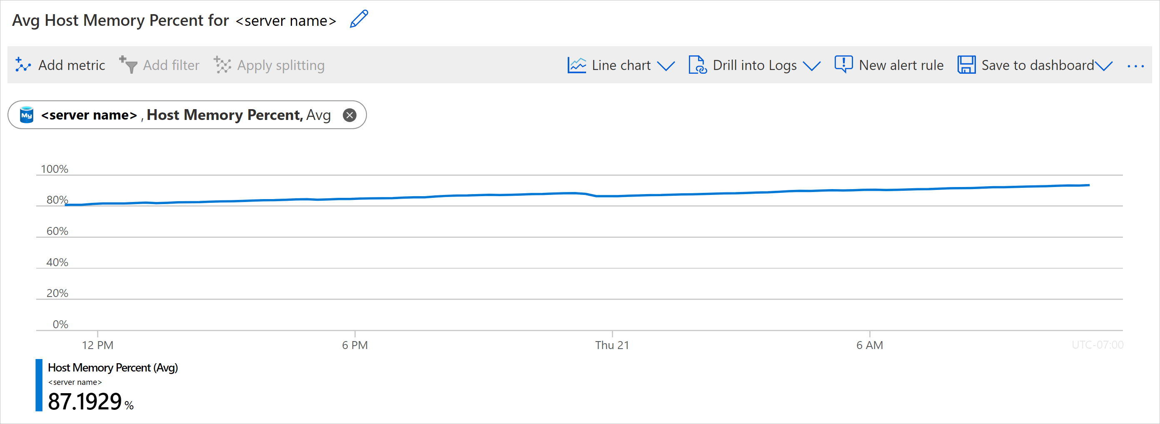Image resolution: width=1160 pixels, height=424 pixels.
Task: Click the Apply splitting icon
Action: [x=222, y=65]
